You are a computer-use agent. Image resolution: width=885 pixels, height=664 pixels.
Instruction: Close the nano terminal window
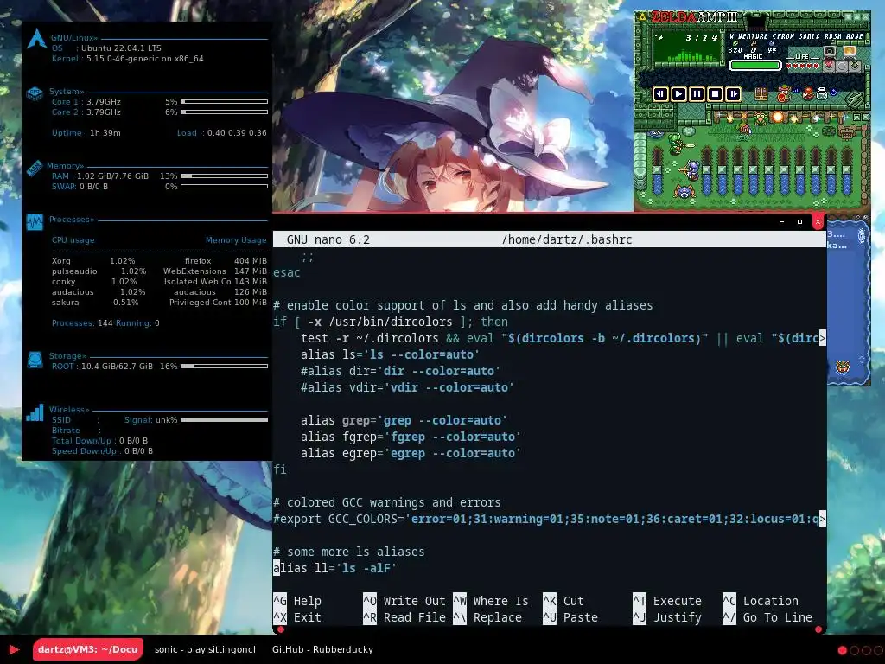(x=818, y=222)
